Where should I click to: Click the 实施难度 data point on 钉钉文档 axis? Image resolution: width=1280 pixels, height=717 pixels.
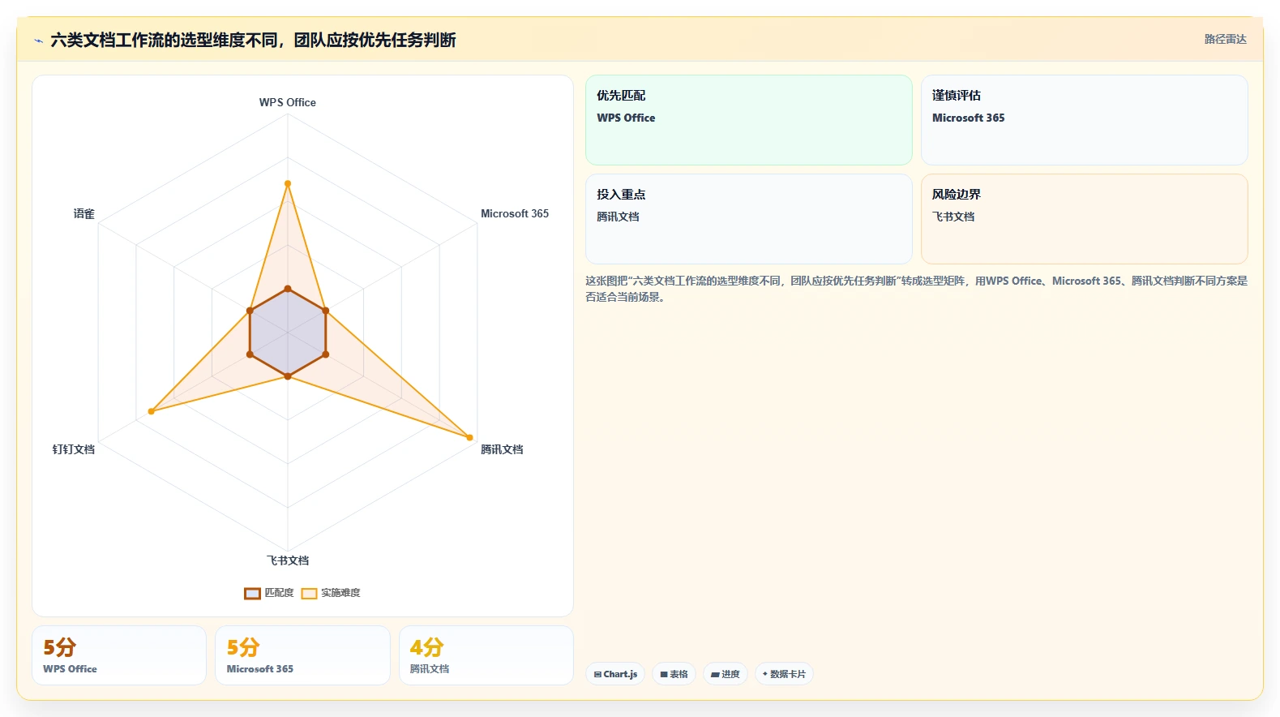pos(152,412)
